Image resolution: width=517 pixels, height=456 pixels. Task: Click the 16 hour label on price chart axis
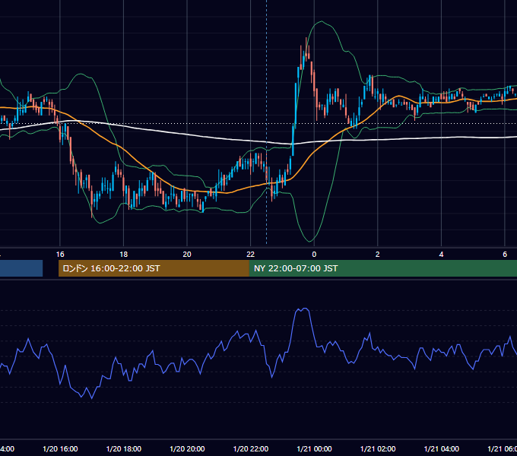[60, 255]
